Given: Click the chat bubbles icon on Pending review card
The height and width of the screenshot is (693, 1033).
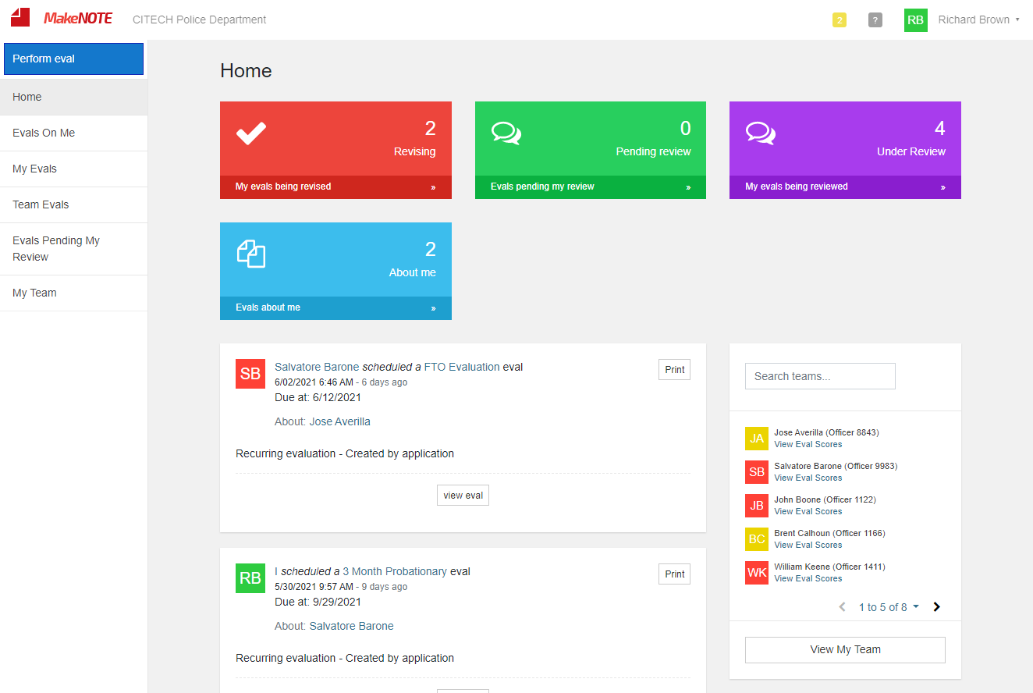Looking at the screenshot, I should point(506,133).
